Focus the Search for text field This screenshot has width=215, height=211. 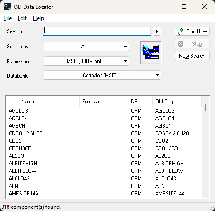[x=97, y=31]
